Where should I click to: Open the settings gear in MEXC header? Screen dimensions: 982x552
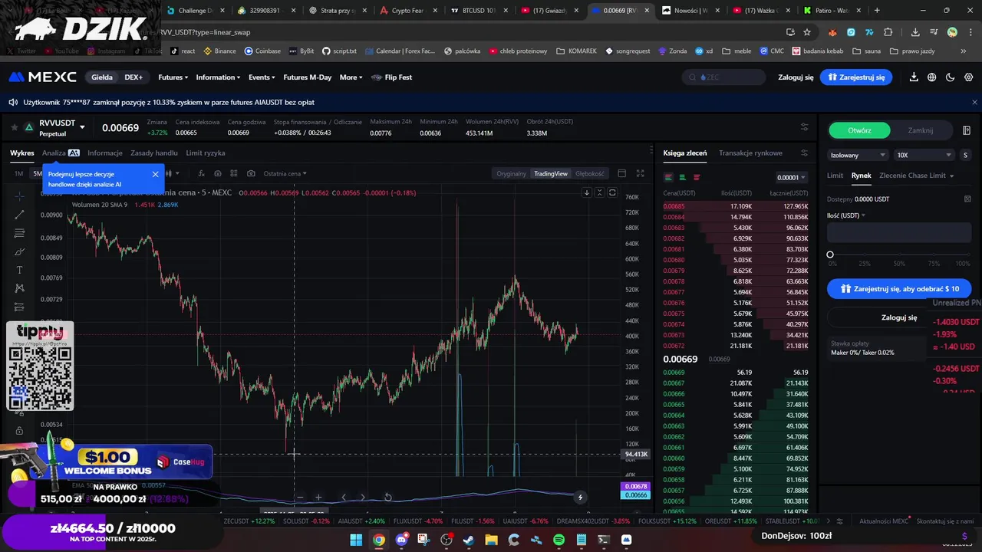969,77
